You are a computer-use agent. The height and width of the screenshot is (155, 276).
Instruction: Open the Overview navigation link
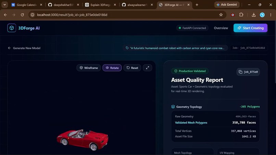click(x=221, y=28)
